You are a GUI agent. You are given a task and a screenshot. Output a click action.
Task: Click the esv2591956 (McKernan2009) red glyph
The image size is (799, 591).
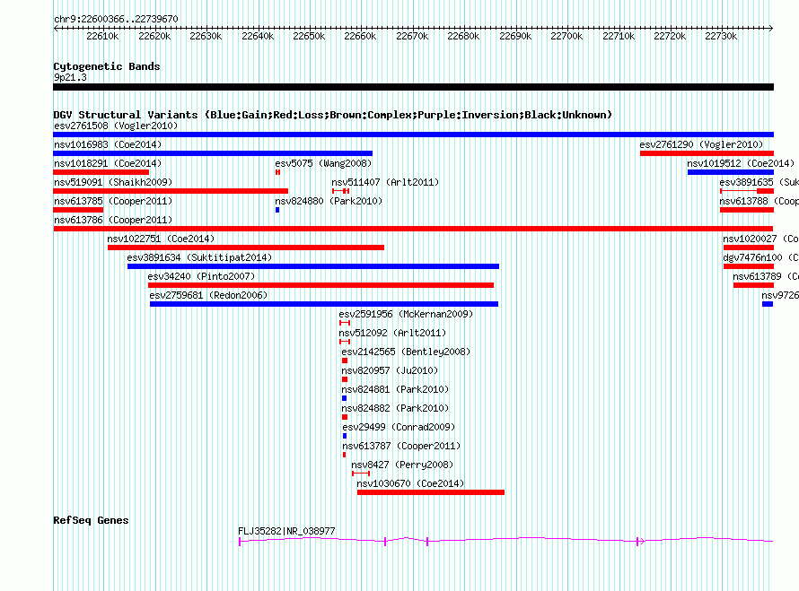[x=345, y=323]
